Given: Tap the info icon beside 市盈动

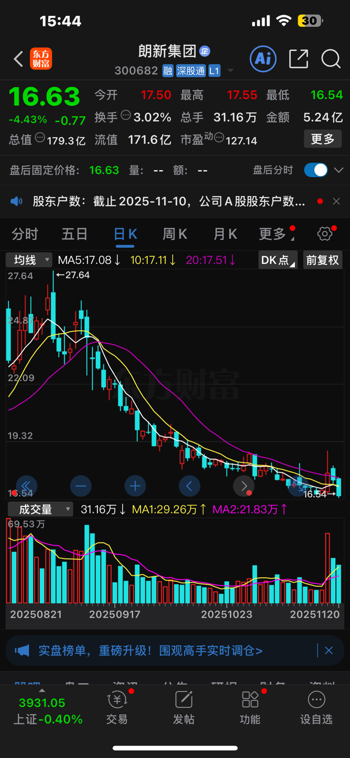Looking at the screenshot, I should (x=219, y=138).
